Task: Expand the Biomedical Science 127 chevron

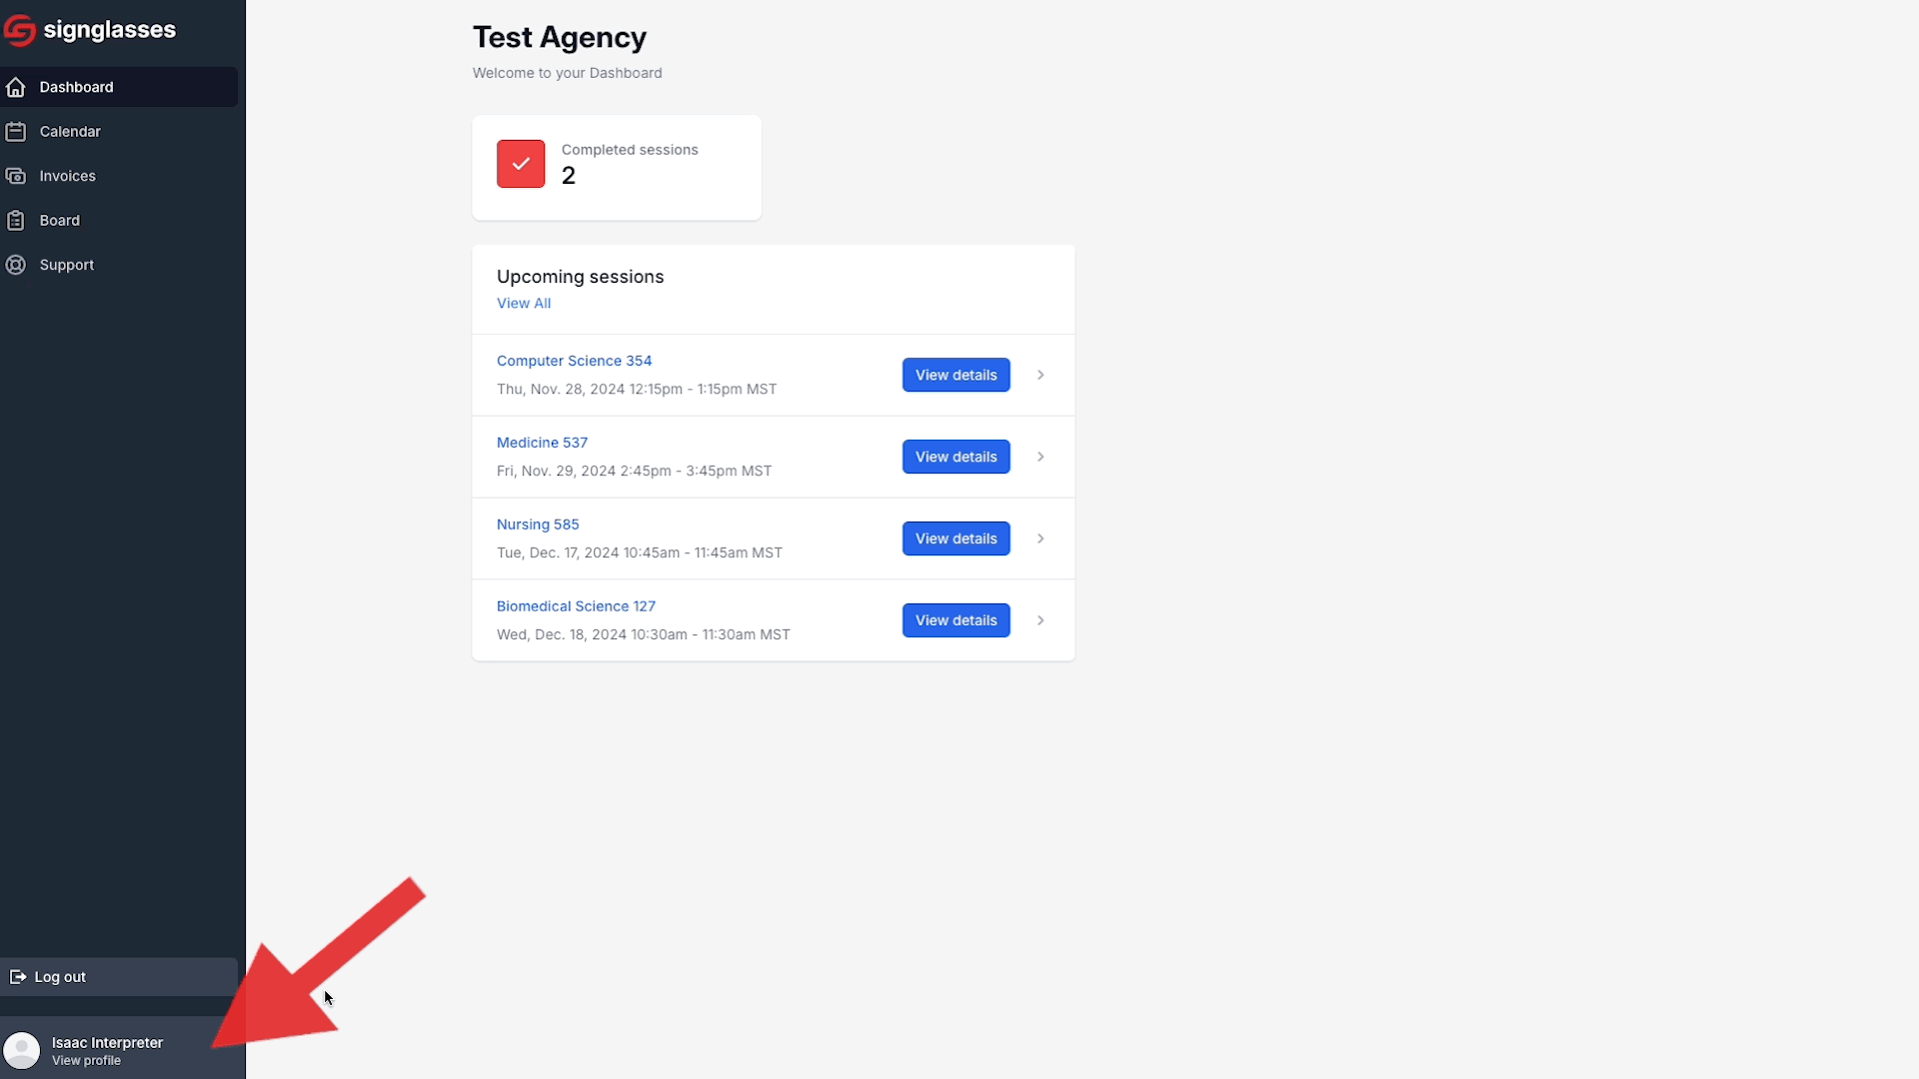Action: (x=1040, y=620)
